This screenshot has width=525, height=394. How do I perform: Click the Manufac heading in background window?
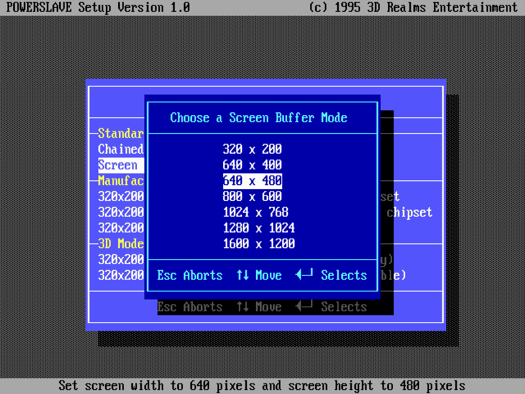click(x=121, y=181)
